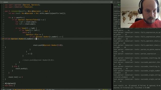Click the 'Rustic' mode indicator in the modeline
Image resolution: width=161 pixels, height=90 pixels.
(105, 89)
